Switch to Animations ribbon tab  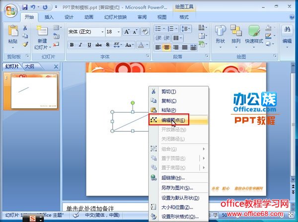tap(89, 17)
